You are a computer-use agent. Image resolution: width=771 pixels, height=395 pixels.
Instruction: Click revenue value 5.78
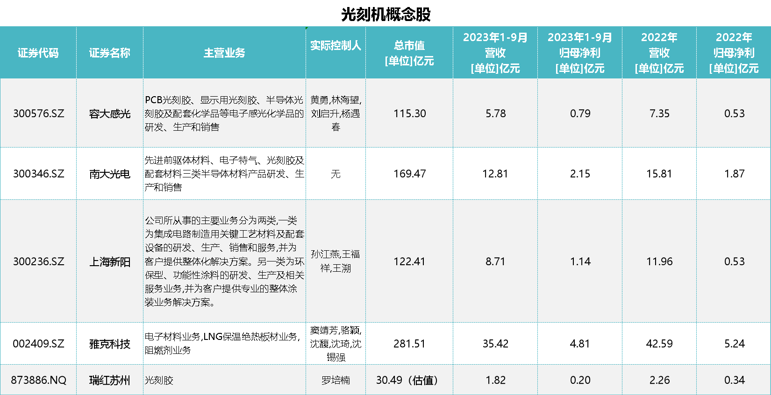495,113
